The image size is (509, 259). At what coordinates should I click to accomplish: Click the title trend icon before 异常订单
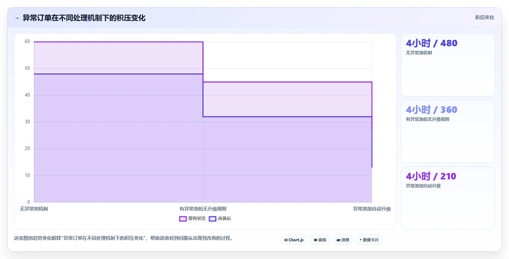pos(17,18)
